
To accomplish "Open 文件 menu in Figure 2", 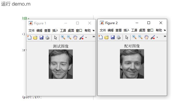I will click(103, 30).
